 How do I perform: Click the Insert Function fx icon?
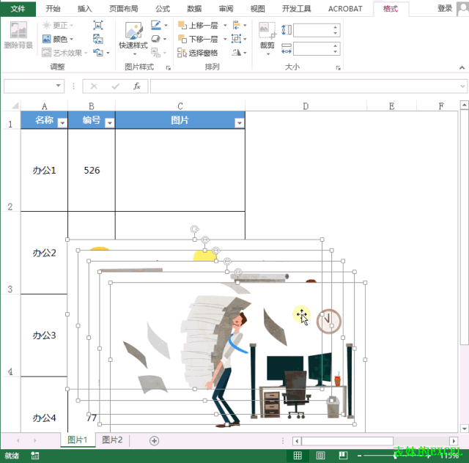(x=137, y=86)
